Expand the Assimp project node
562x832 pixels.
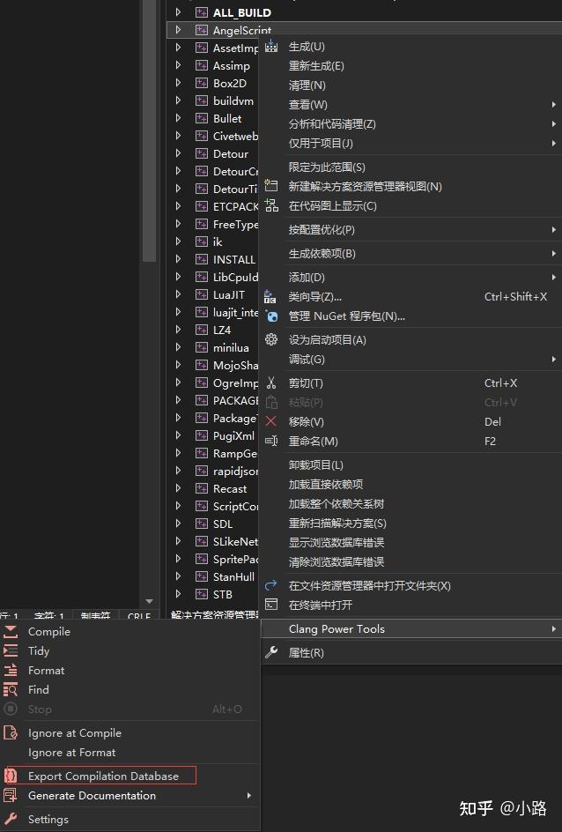point(178,65)
